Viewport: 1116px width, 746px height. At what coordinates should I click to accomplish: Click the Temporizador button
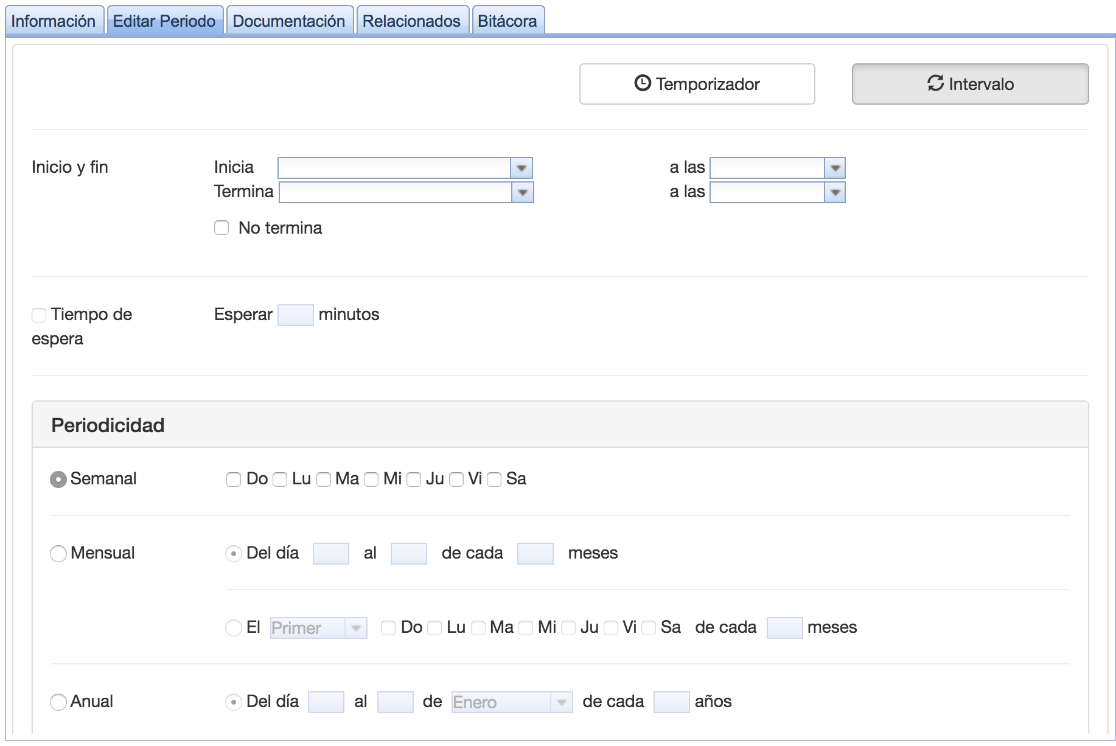click(x=697, y=84)
